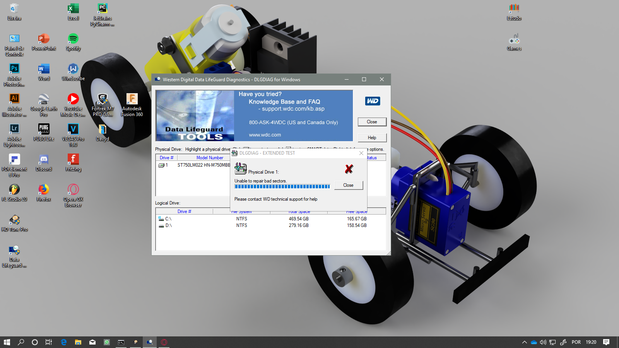Screen dimensions: 619x348
Task: Open Data Lifeguard desktop shortcut
Action: [14, 256]
